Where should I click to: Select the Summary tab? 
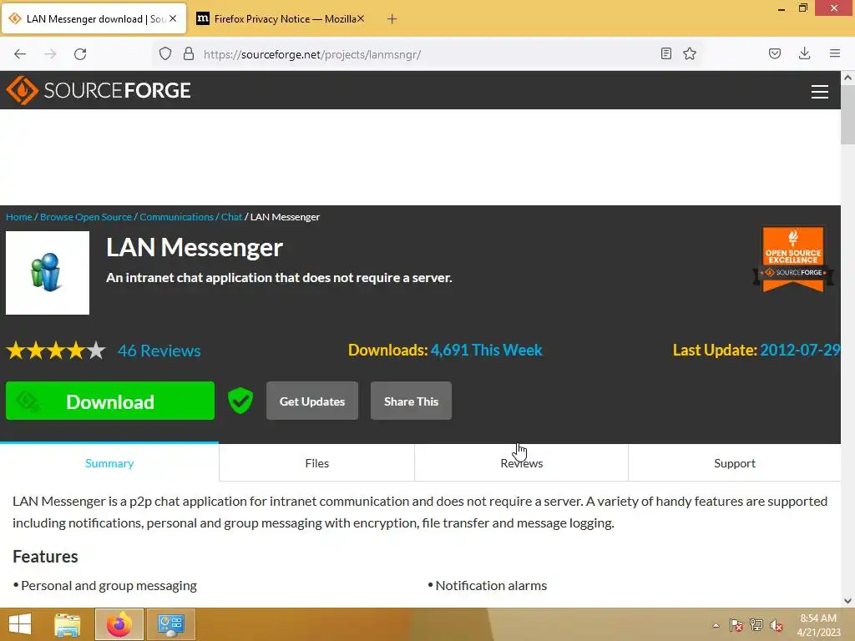pos(109,462)
